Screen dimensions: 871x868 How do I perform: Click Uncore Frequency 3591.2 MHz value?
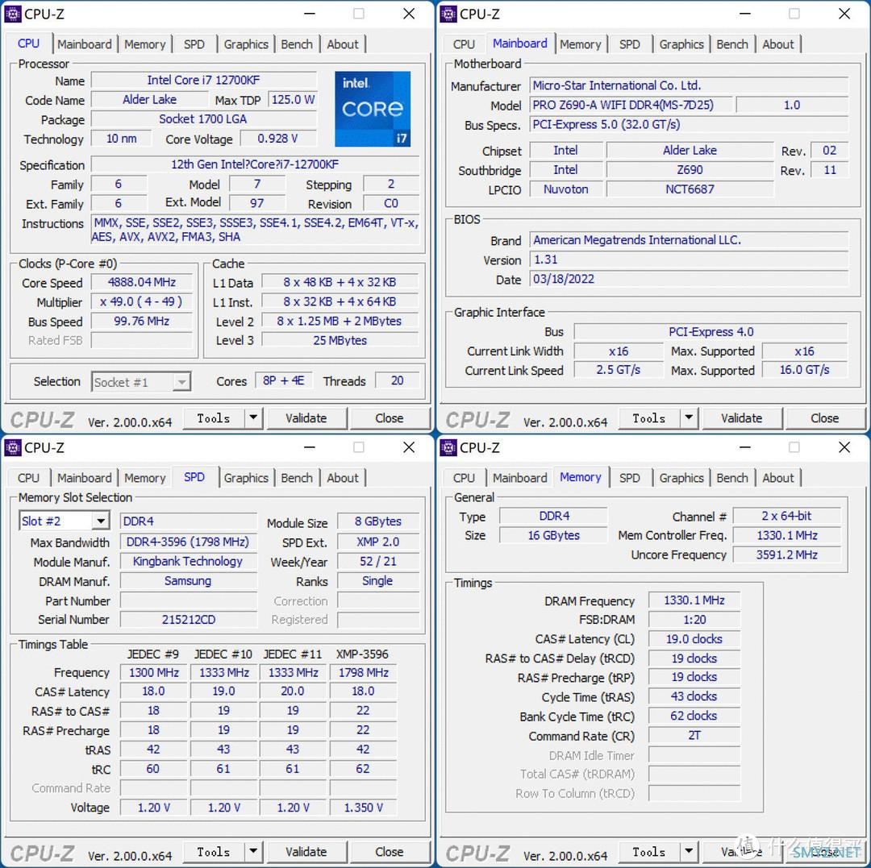(x=786, y=554)
